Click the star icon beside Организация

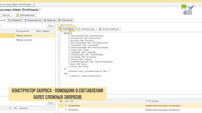coord(66,105)
